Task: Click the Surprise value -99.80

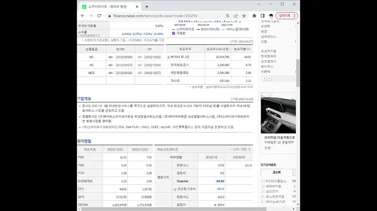Action: [220, 181]
